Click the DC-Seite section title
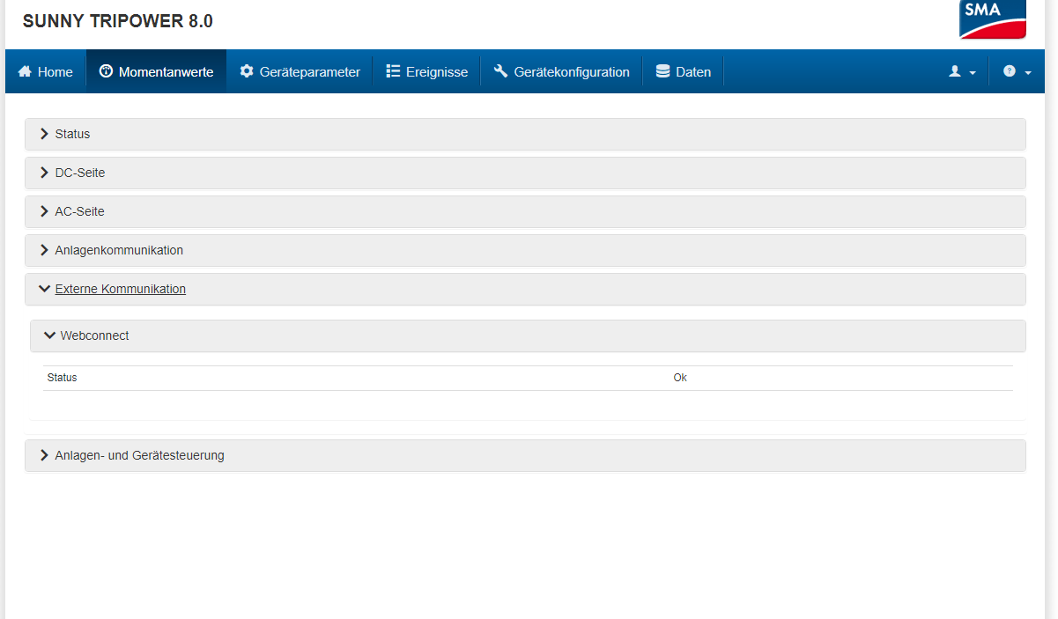This screenshot has height=619, width=1058. pyautogui.click(x=80, y=173)
